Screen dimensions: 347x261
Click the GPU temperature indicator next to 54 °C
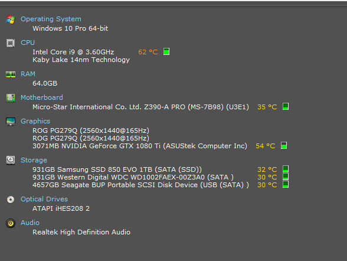click(284, 145)
